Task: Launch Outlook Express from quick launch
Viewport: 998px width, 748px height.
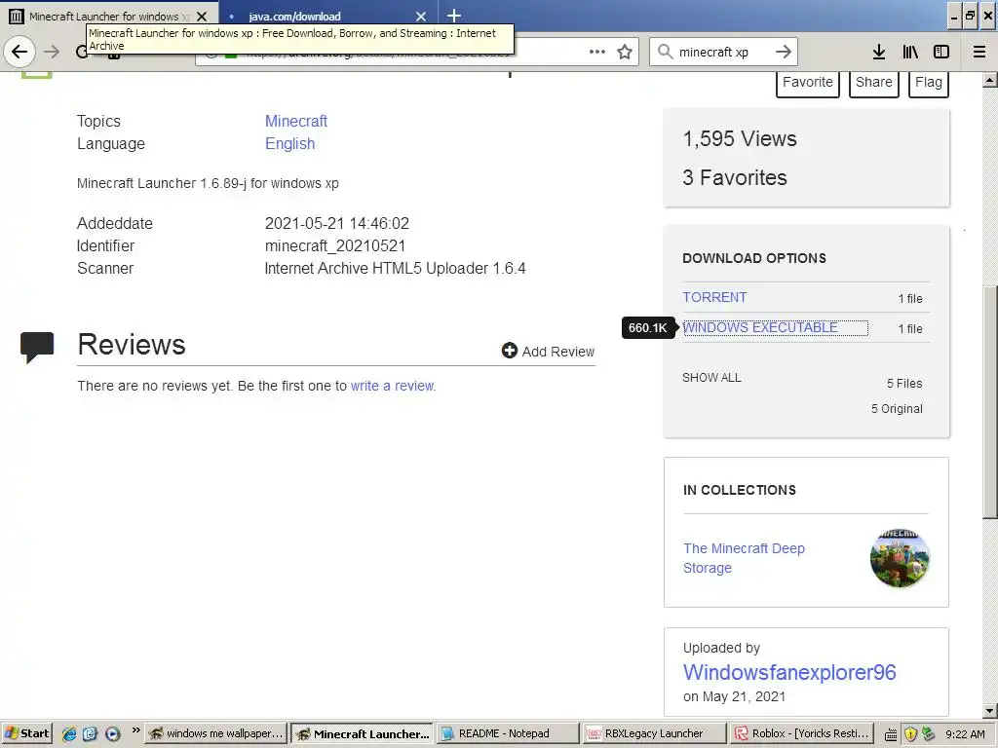Action: [x=91, y=734]
